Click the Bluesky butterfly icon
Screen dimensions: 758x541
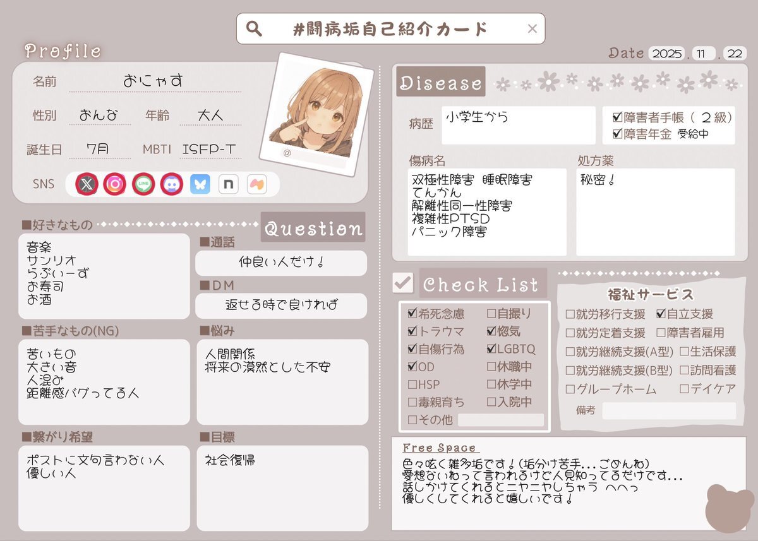click(x=200, y=184)
